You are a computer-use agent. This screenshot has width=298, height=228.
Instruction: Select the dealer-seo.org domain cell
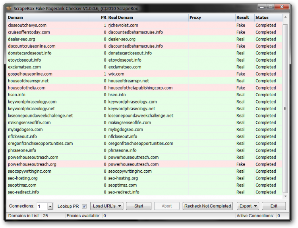pos(47,39)
